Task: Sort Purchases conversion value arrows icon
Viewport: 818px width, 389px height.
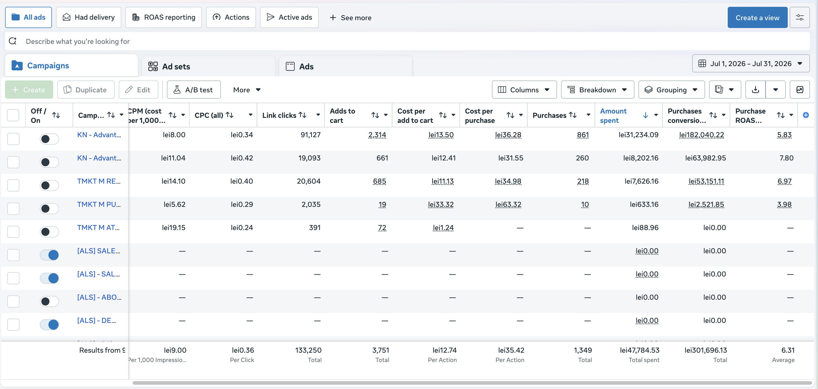Action: 713,115
